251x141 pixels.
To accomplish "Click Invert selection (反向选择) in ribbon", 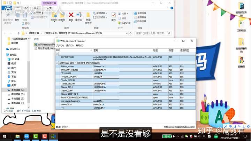I will coord(140,21).
